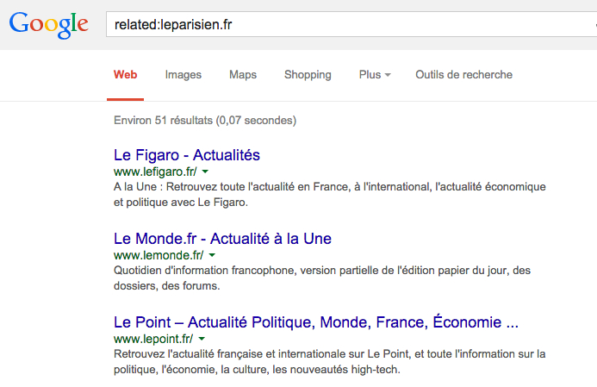
Task: Open dropdown arrow beside www.lemonde.fr
Action: tap(212, 255)
